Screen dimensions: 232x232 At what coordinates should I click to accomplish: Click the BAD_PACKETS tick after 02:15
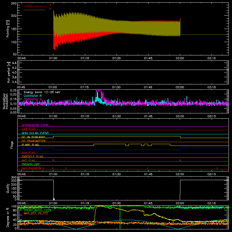217,168
